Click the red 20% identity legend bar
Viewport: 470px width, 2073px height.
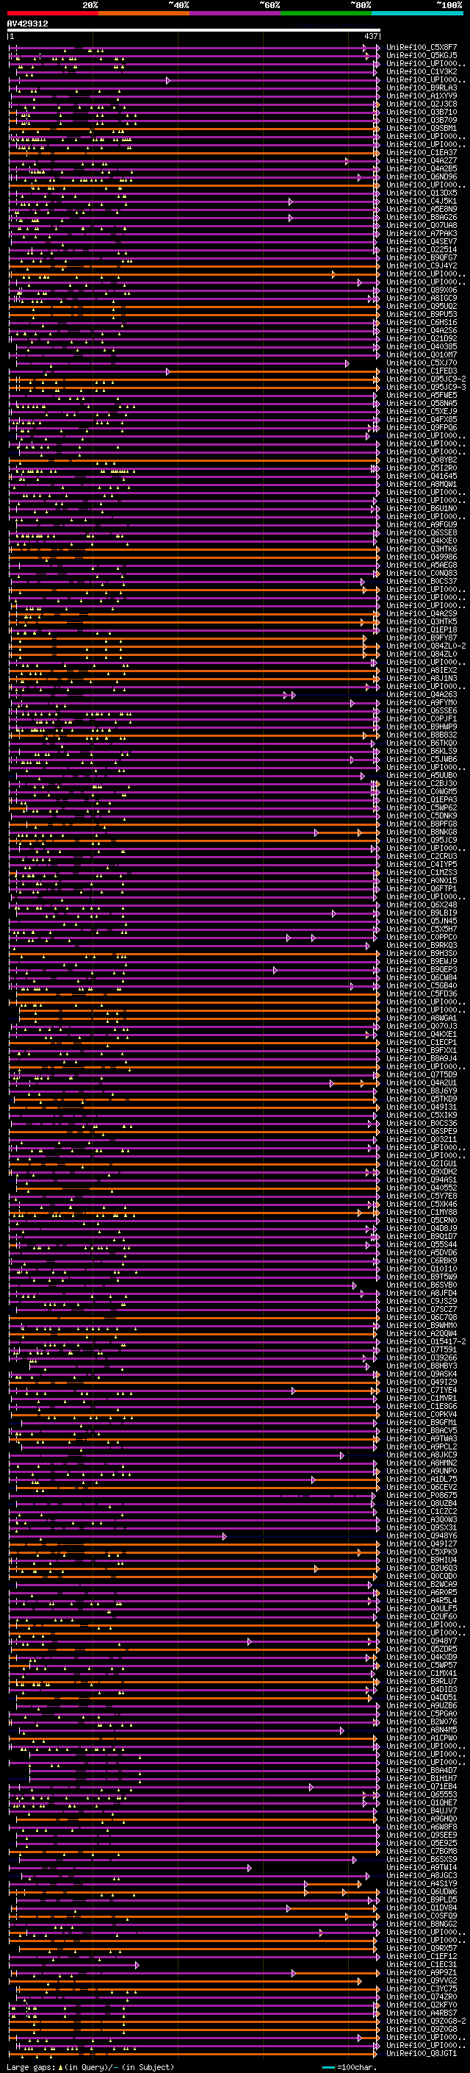[x=52, y=13]
